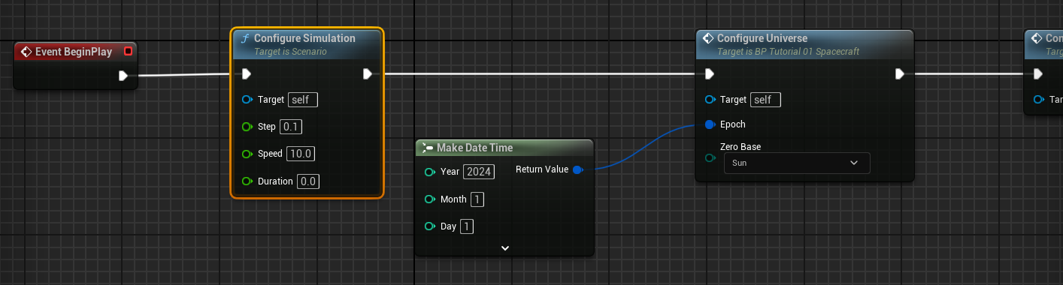Click the Epoch input pin
Viewport: 1063px width, 285px height.
[710, 124]
